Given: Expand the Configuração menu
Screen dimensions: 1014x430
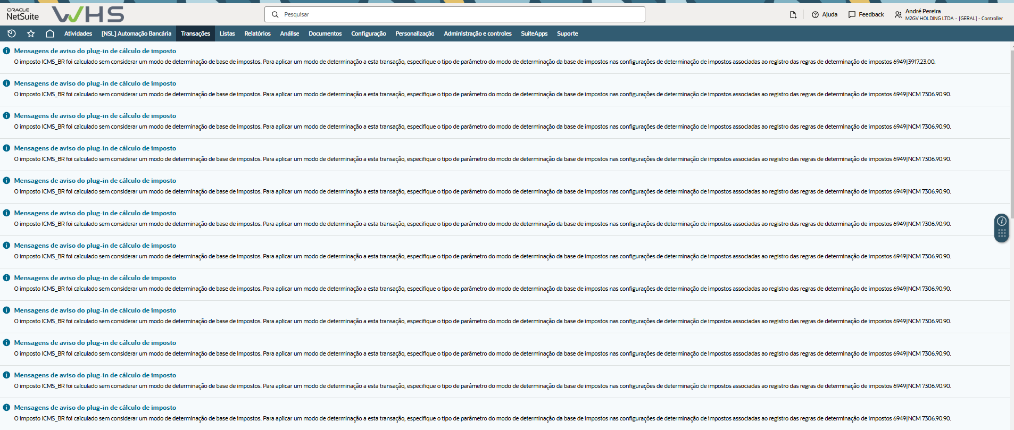Looking at the screenshot, I should click(x=368, y=33).
